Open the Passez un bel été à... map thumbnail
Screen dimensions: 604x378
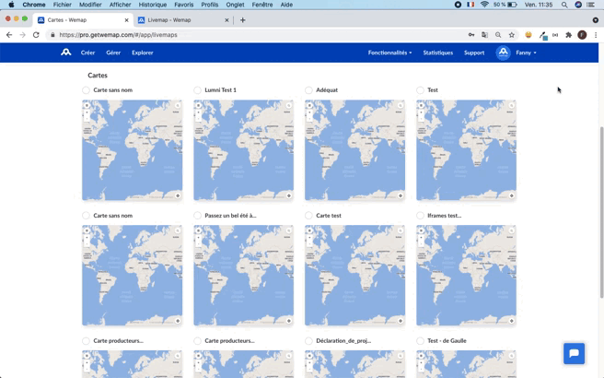pyautogui.click(x=243, y=276)
